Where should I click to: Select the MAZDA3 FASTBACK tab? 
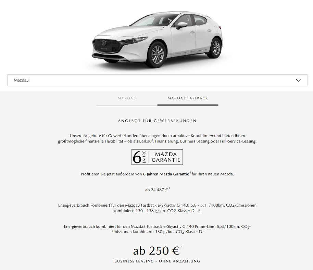(x=188, y=98)
